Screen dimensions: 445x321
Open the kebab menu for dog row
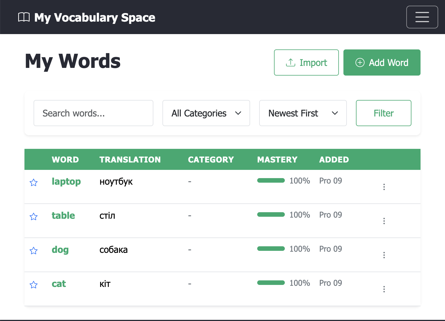coord(384,255)
